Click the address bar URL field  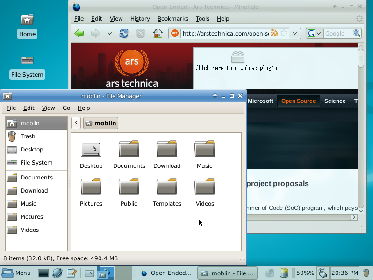pos(225,33)
